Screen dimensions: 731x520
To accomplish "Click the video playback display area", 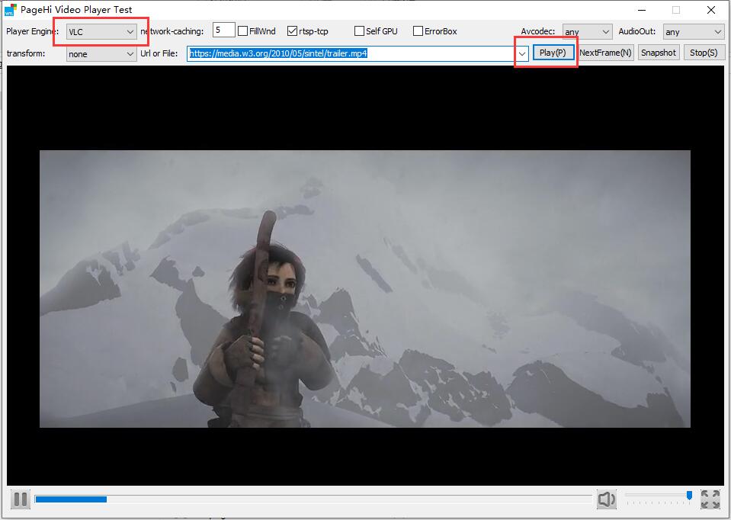I will coord(365,275).
